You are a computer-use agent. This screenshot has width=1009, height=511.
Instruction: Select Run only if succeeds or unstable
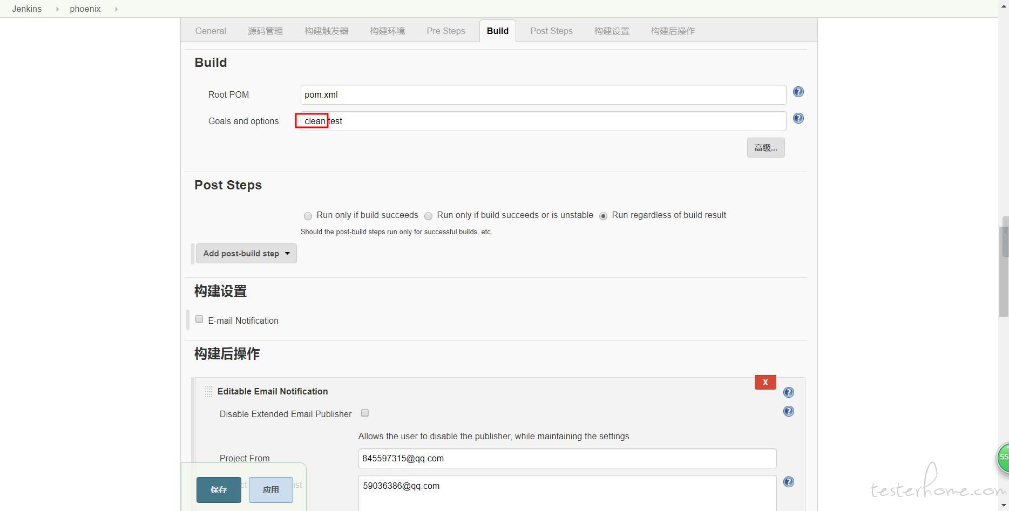coord(428,216)
